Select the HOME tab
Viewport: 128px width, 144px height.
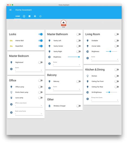[x=18, y=16]
